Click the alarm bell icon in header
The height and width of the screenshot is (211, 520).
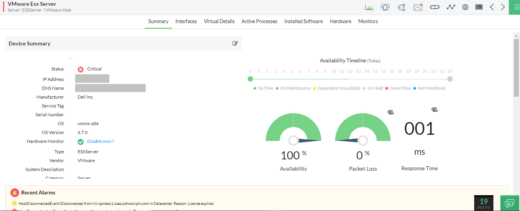[385, 7]
